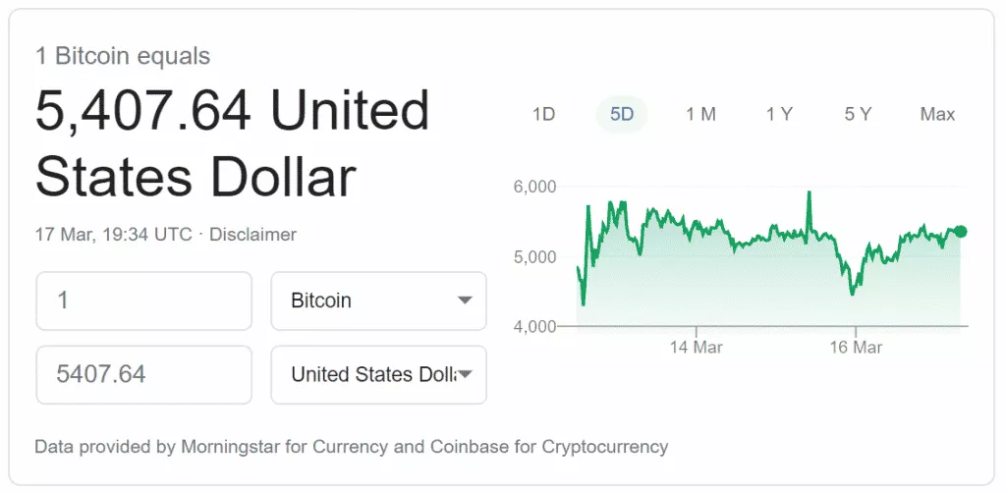Click the 16 Mar axis label
Screen dimensions: 1006x493
pos(856,348)
